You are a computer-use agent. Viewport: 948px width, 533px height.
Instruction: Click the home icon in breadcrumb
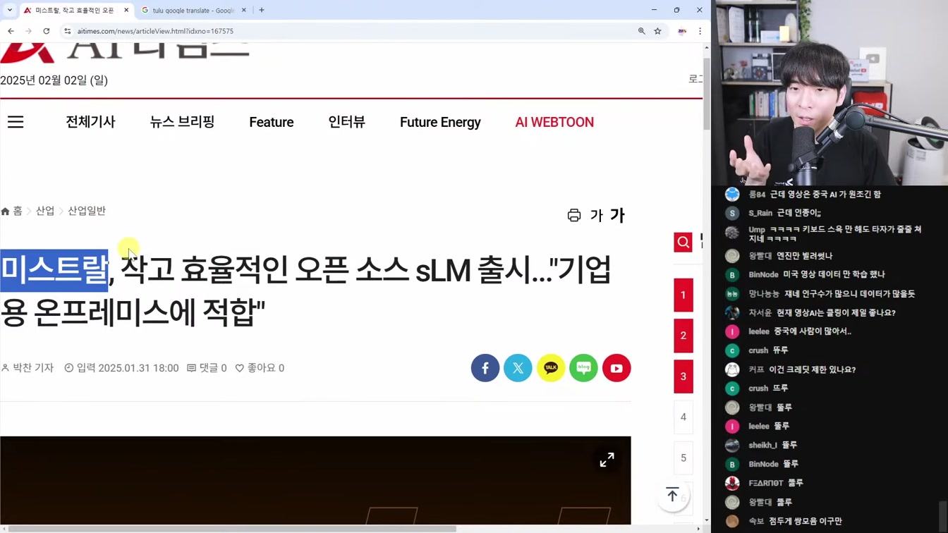(x=6, y=212)
